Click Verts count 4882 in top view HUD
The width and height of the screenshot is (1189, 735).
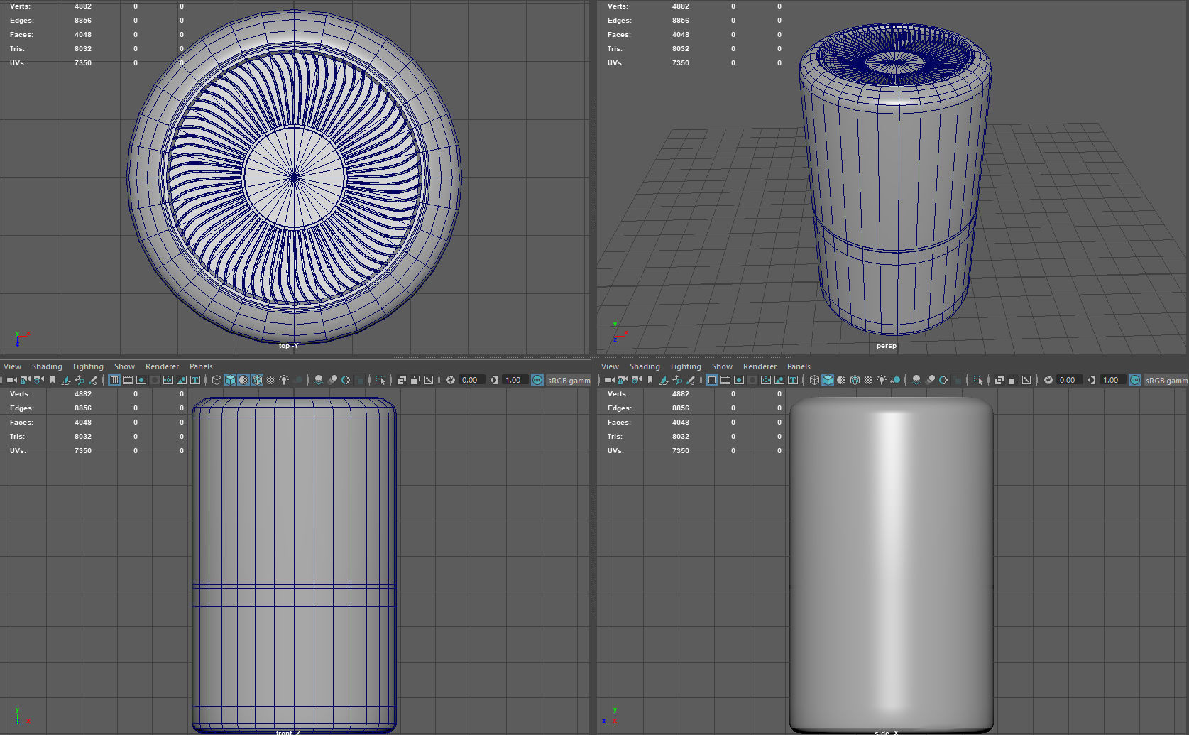point(83,6)
